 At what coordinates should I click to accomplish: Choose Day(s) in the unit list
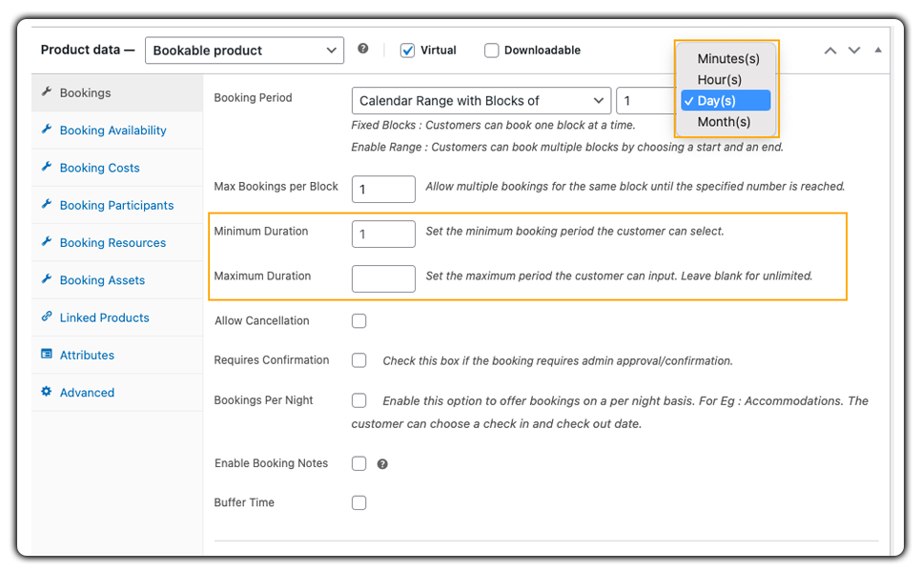click(726, 100)
